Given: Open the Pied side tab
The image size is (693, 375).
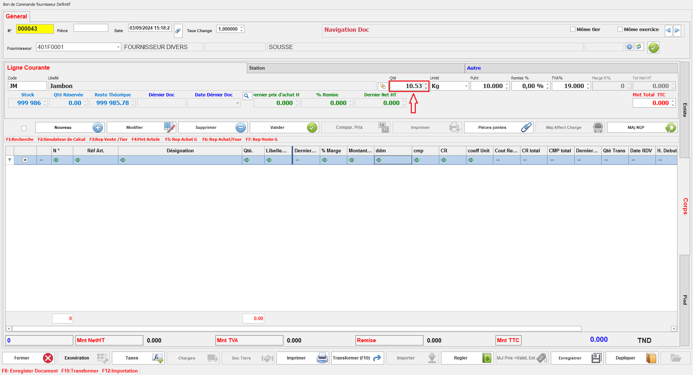Looking at the screenshot, I should click(684, 300).
